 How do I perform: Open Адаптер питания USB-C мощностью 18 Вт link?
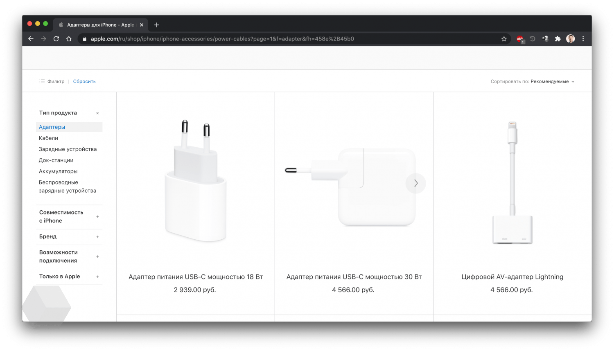click(x=196, y=277)
